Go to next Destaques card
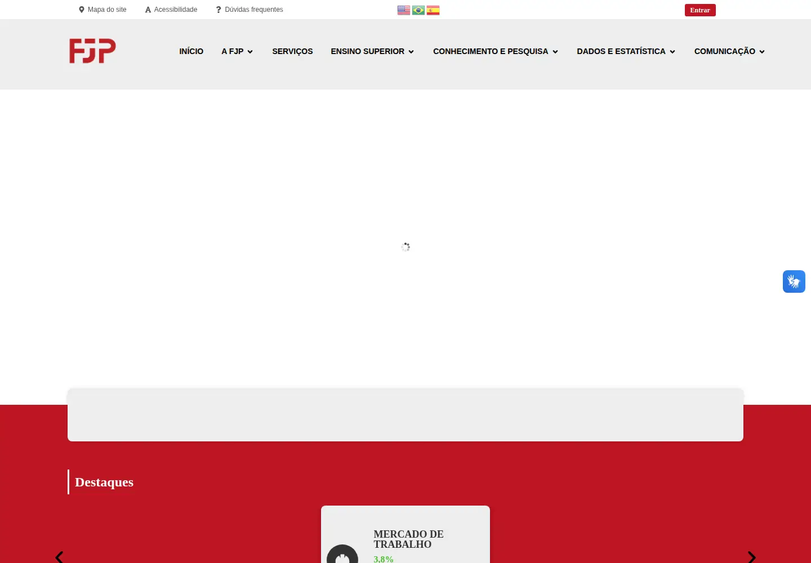 pos(752,557)
